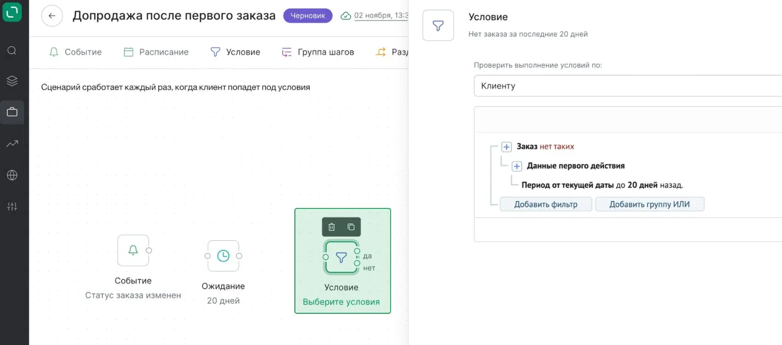Click the duplicate icon above the Условие node
The width and height of the screenshot is (782, 345).
(x=351, y=227)
